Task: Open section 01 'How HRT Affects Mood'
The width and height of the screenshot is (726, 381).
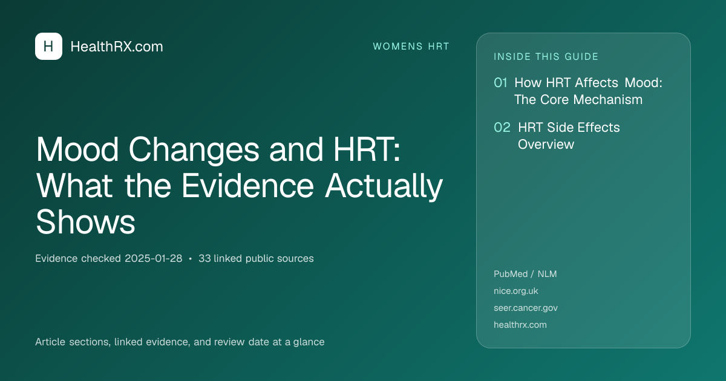Action: pyautogui.click(x=588, y=91)
